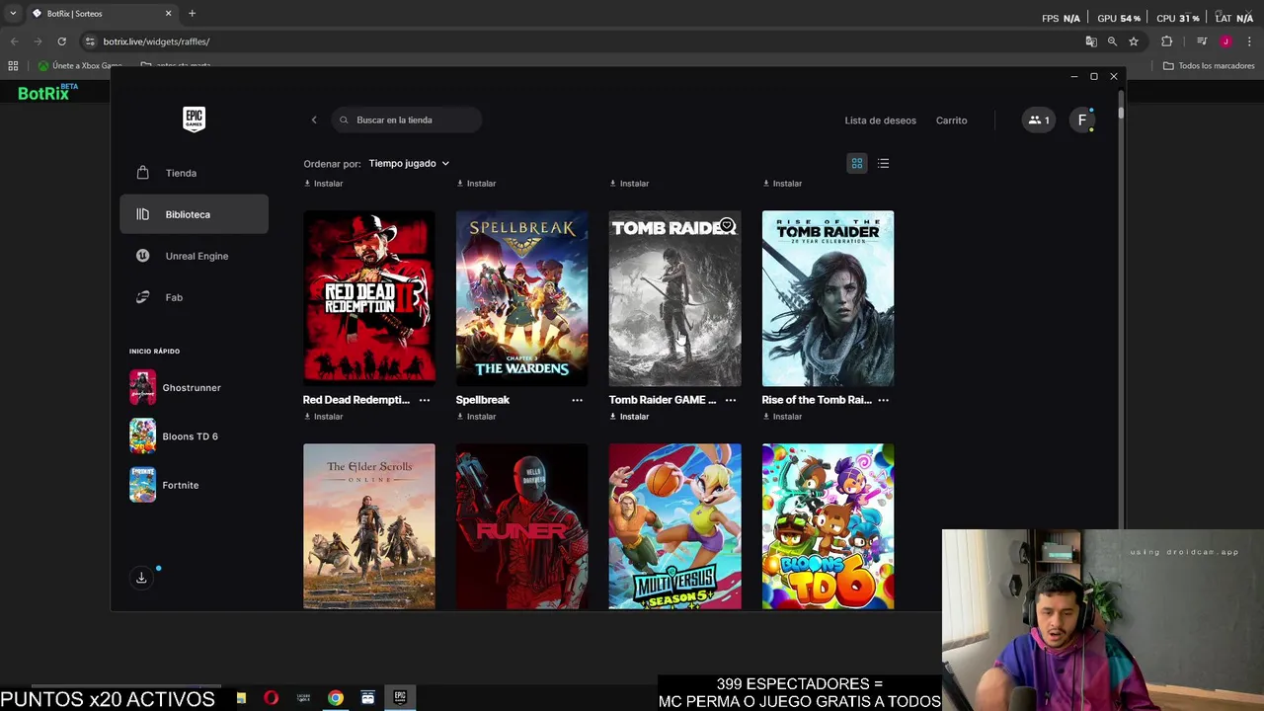Open the Chrome profile avatar
The image size is (1264, 711).
(x=1225, y=41)
